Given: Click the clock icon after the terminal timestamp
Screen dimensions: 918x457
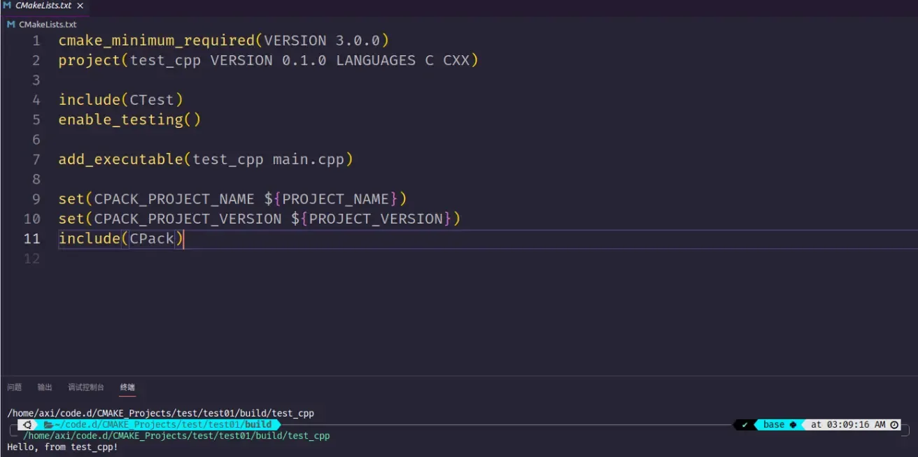Looking at the screenshot, I should pyautogui.click(x=894, y=425).
